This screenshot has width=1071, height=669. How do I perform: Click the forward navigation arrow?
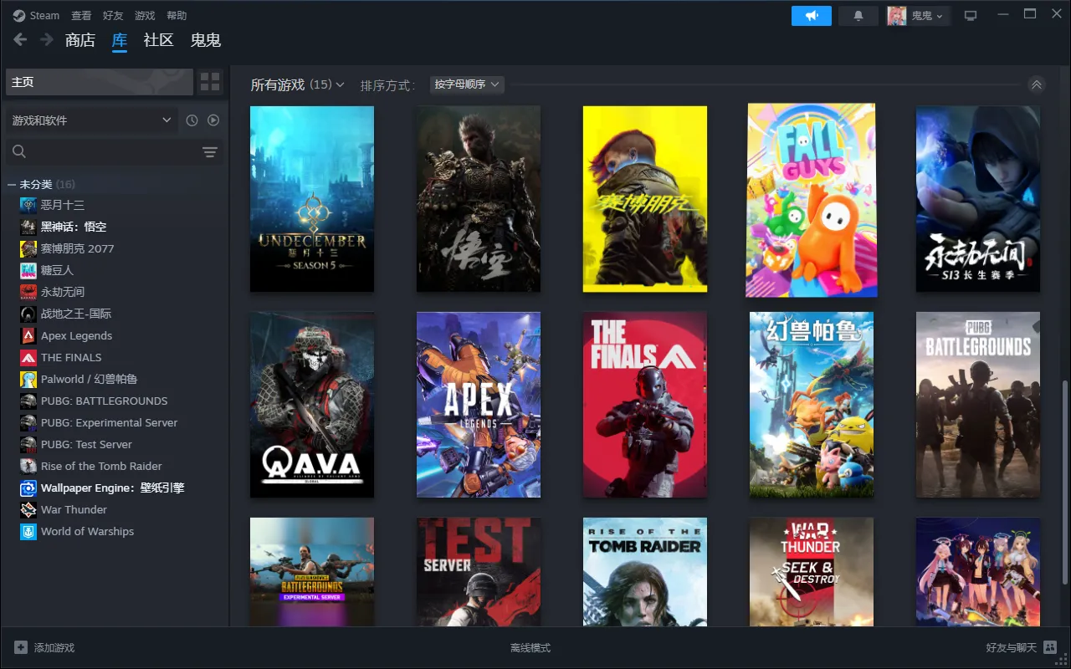[47, 40]
